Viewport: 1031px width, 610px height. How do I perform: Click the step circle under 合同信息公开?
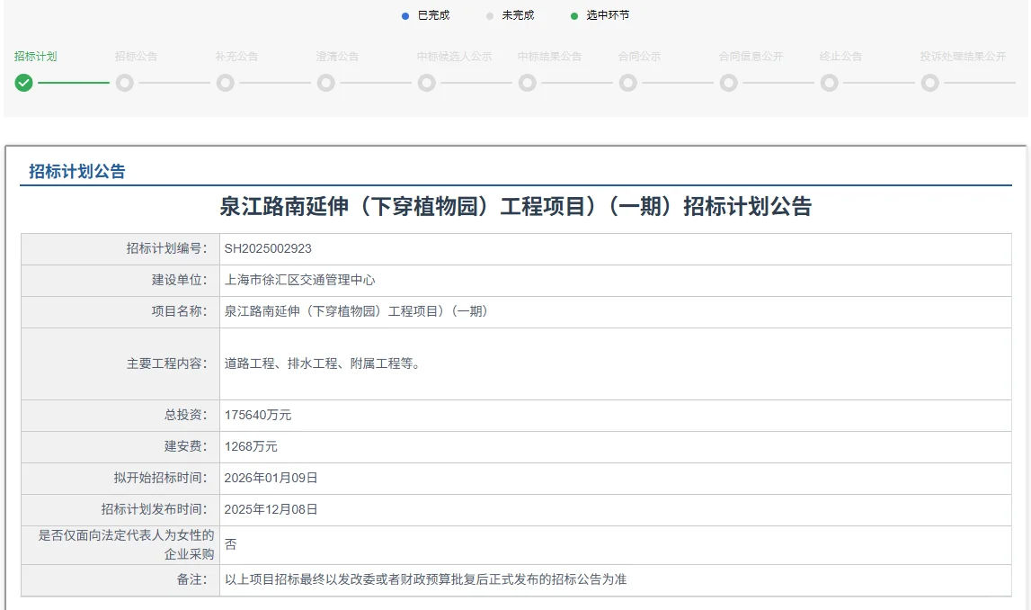point(729,83)
